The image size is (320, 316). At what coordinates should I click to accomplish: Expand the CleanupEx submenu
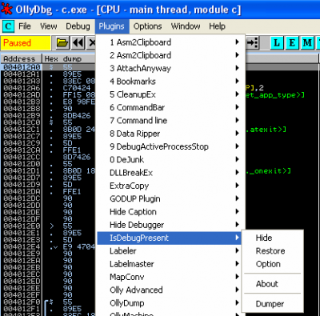(x=170, y=94)
